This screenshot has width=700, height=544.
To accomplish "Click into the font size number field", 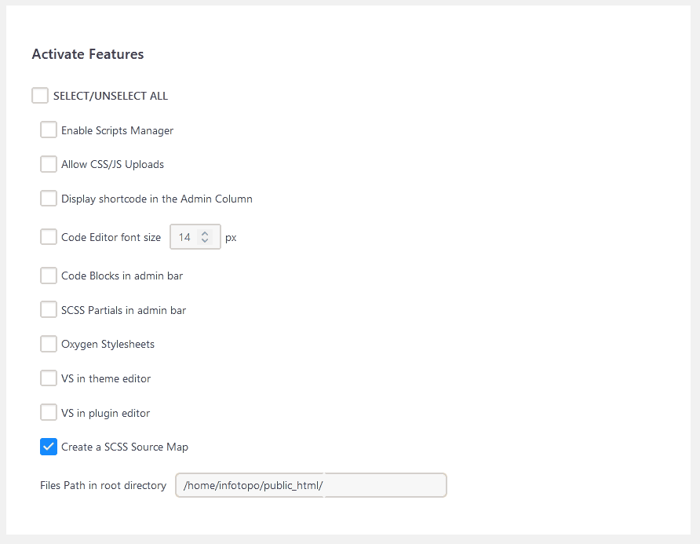I will point(185,237).
